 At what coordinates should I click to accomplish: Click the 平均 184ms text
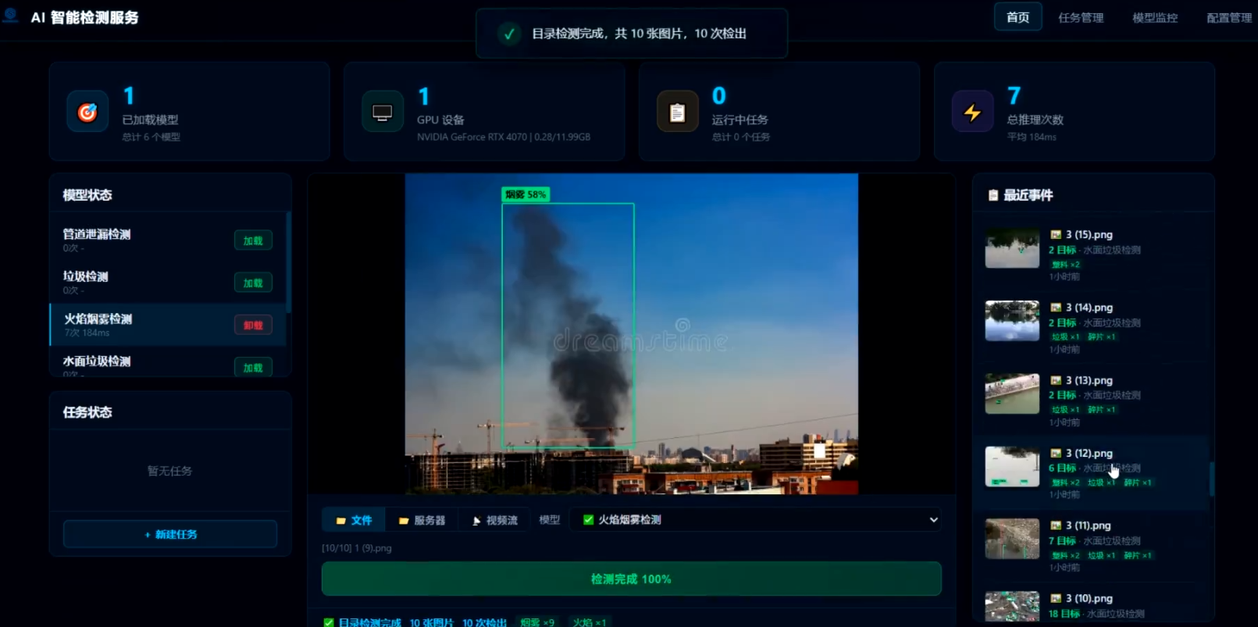pos(1032,137)
